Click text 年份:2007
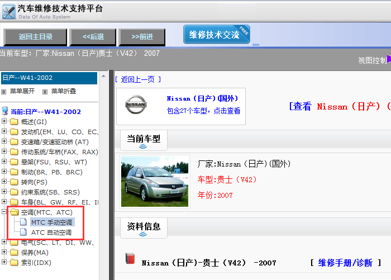The height and width of the screenshot is (280, 391). click(215, 195)
